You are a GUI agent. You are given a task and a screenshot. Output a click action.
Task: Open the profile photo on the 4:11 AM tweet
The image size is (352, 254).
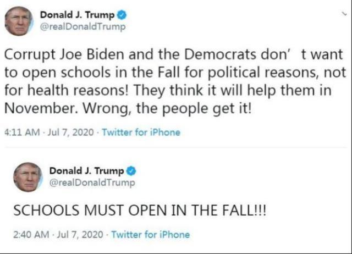19,21
